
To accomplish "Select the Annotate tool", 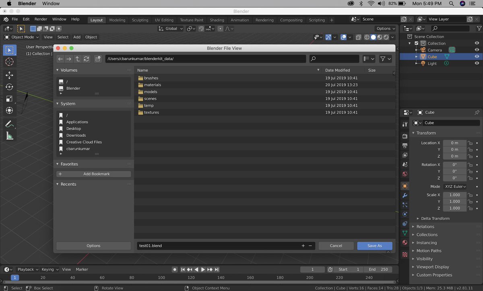I will tap(9, 124).
